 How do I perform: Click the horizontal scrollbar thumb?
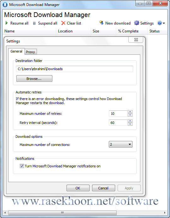[x=62, y=213]
